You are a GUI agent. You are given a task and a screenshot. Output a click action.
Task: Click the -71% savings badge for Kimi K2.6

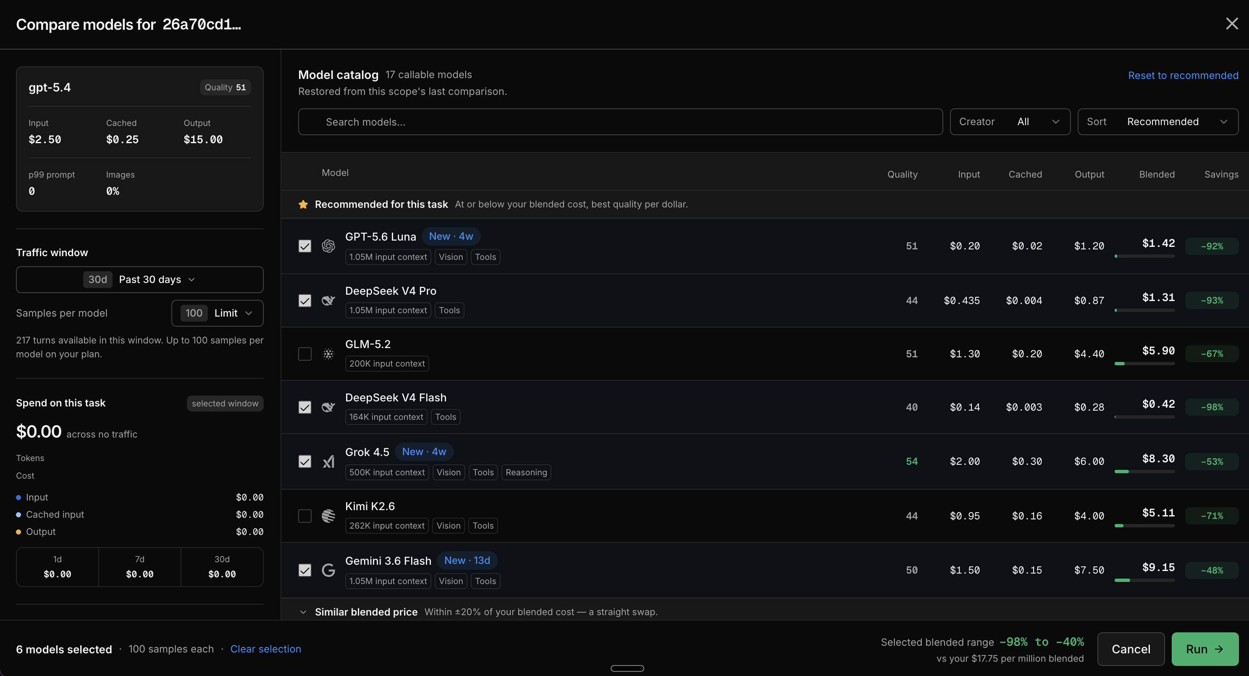coord(1212,516)
